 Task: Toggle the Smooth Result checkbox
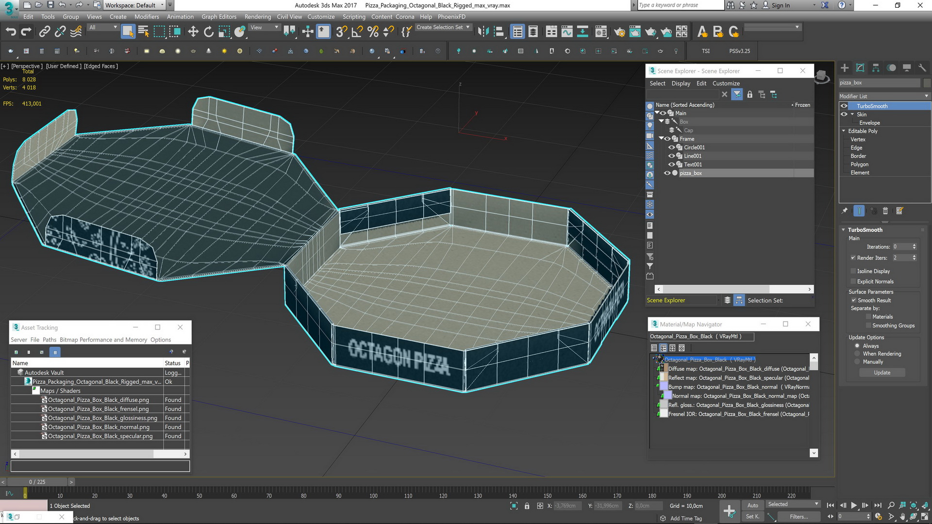[x=853, y=300]
